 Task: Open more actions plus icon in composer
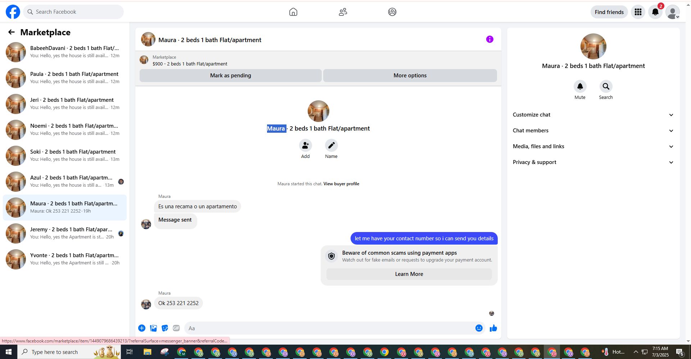tap(142, 328)
